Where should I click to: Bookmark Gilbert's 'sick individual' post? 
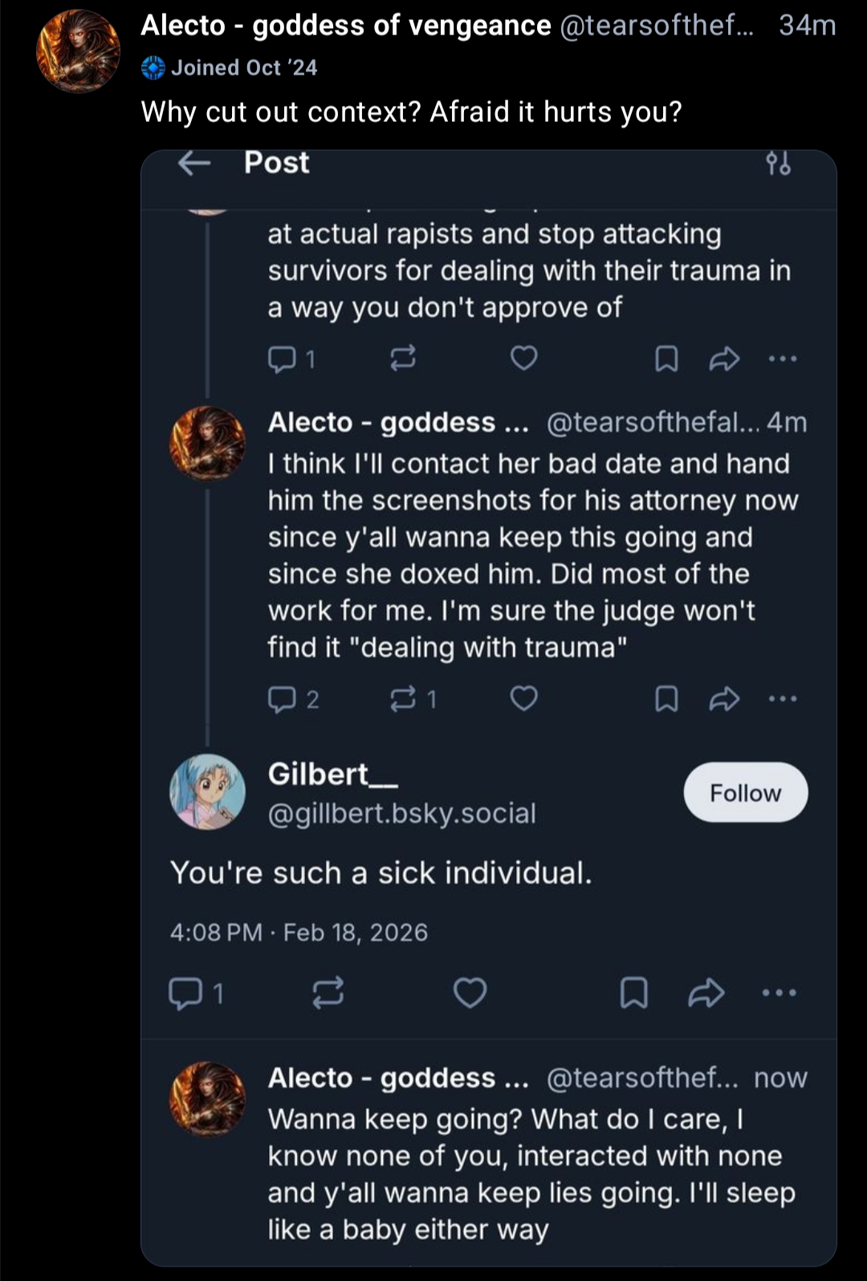(633, 994)
